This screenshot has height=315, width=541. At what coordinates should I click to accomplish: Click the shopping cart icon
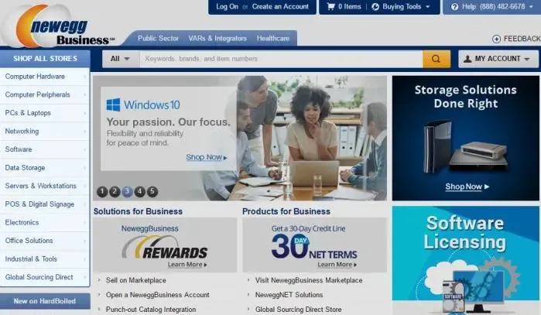(330, 6)
